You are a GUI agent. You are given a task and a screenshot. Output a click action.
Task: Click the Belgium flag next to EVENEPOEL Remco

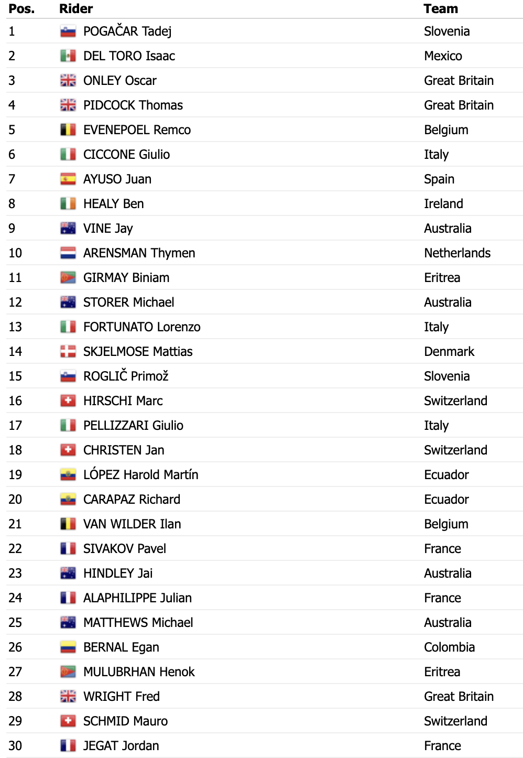click(68, 130)
